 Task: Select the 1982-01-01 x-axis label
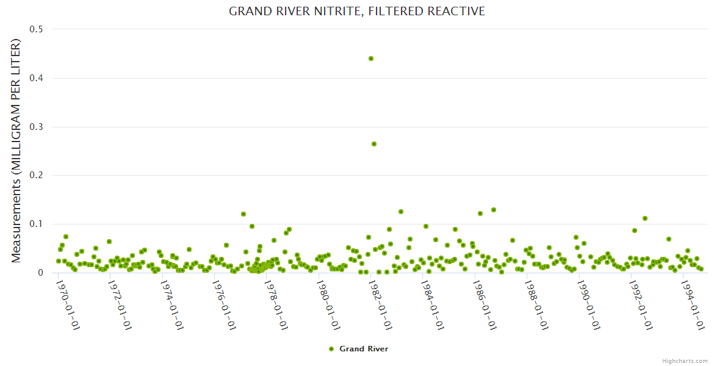[380, 304]
